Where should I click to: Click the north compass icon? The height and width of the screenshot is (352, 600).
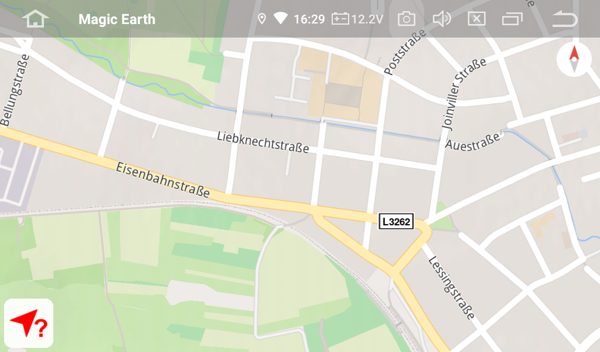pyautogui.click(x=574, y=59)
